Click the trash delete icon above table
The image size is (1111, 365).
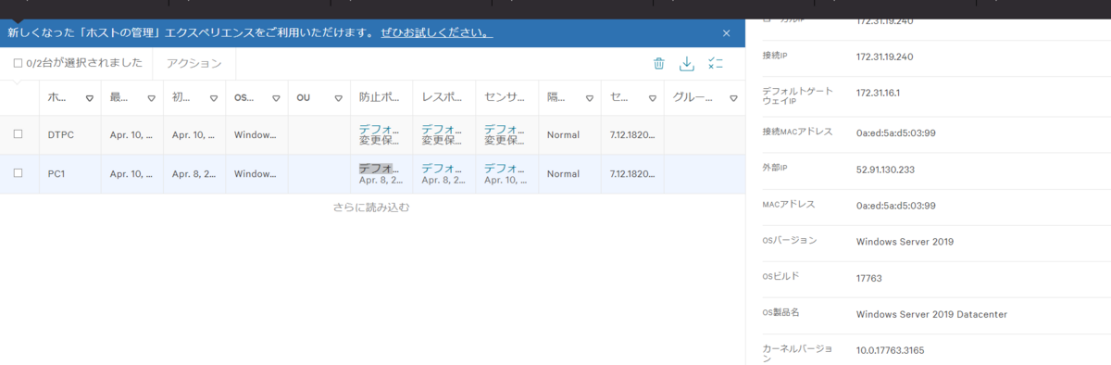(x=659, y=63)
